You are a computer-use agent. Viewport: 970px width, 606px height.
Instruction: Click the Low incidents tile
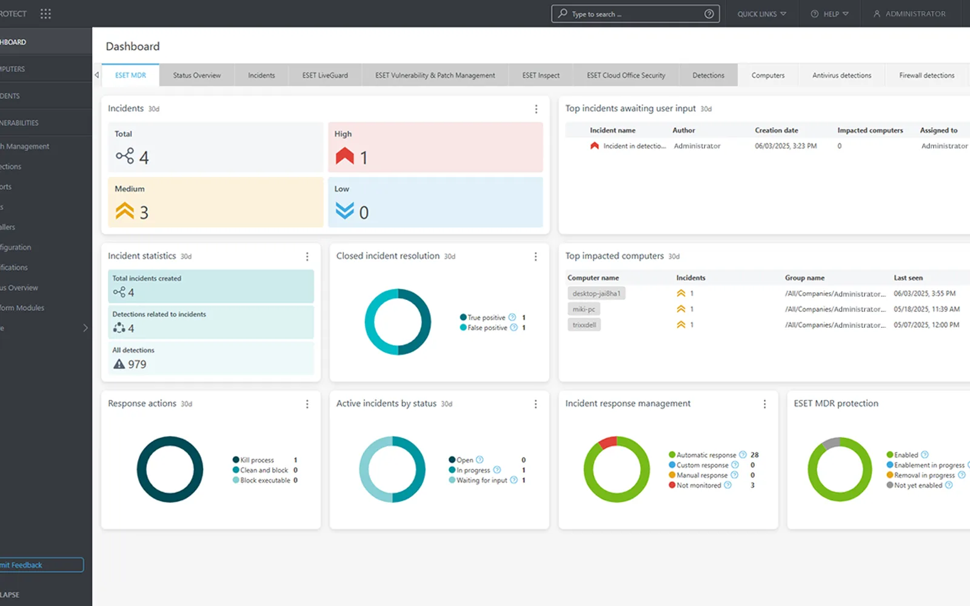coord(435,202)
